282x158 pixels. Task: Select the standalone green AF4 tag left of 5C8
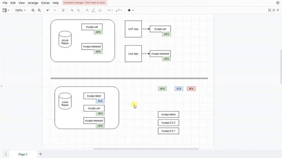click(162, 89)
